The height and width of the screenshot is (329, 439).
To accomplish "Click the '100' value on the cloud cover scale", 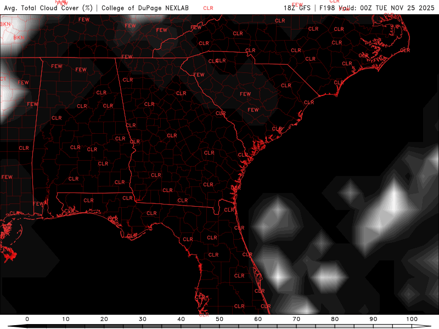I will (x=412, y=319).
